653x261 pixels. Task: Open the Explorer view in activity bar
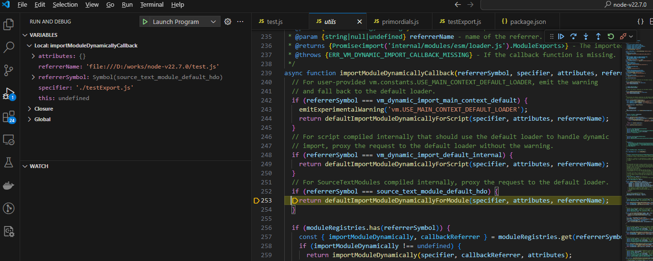click(9, 24)
